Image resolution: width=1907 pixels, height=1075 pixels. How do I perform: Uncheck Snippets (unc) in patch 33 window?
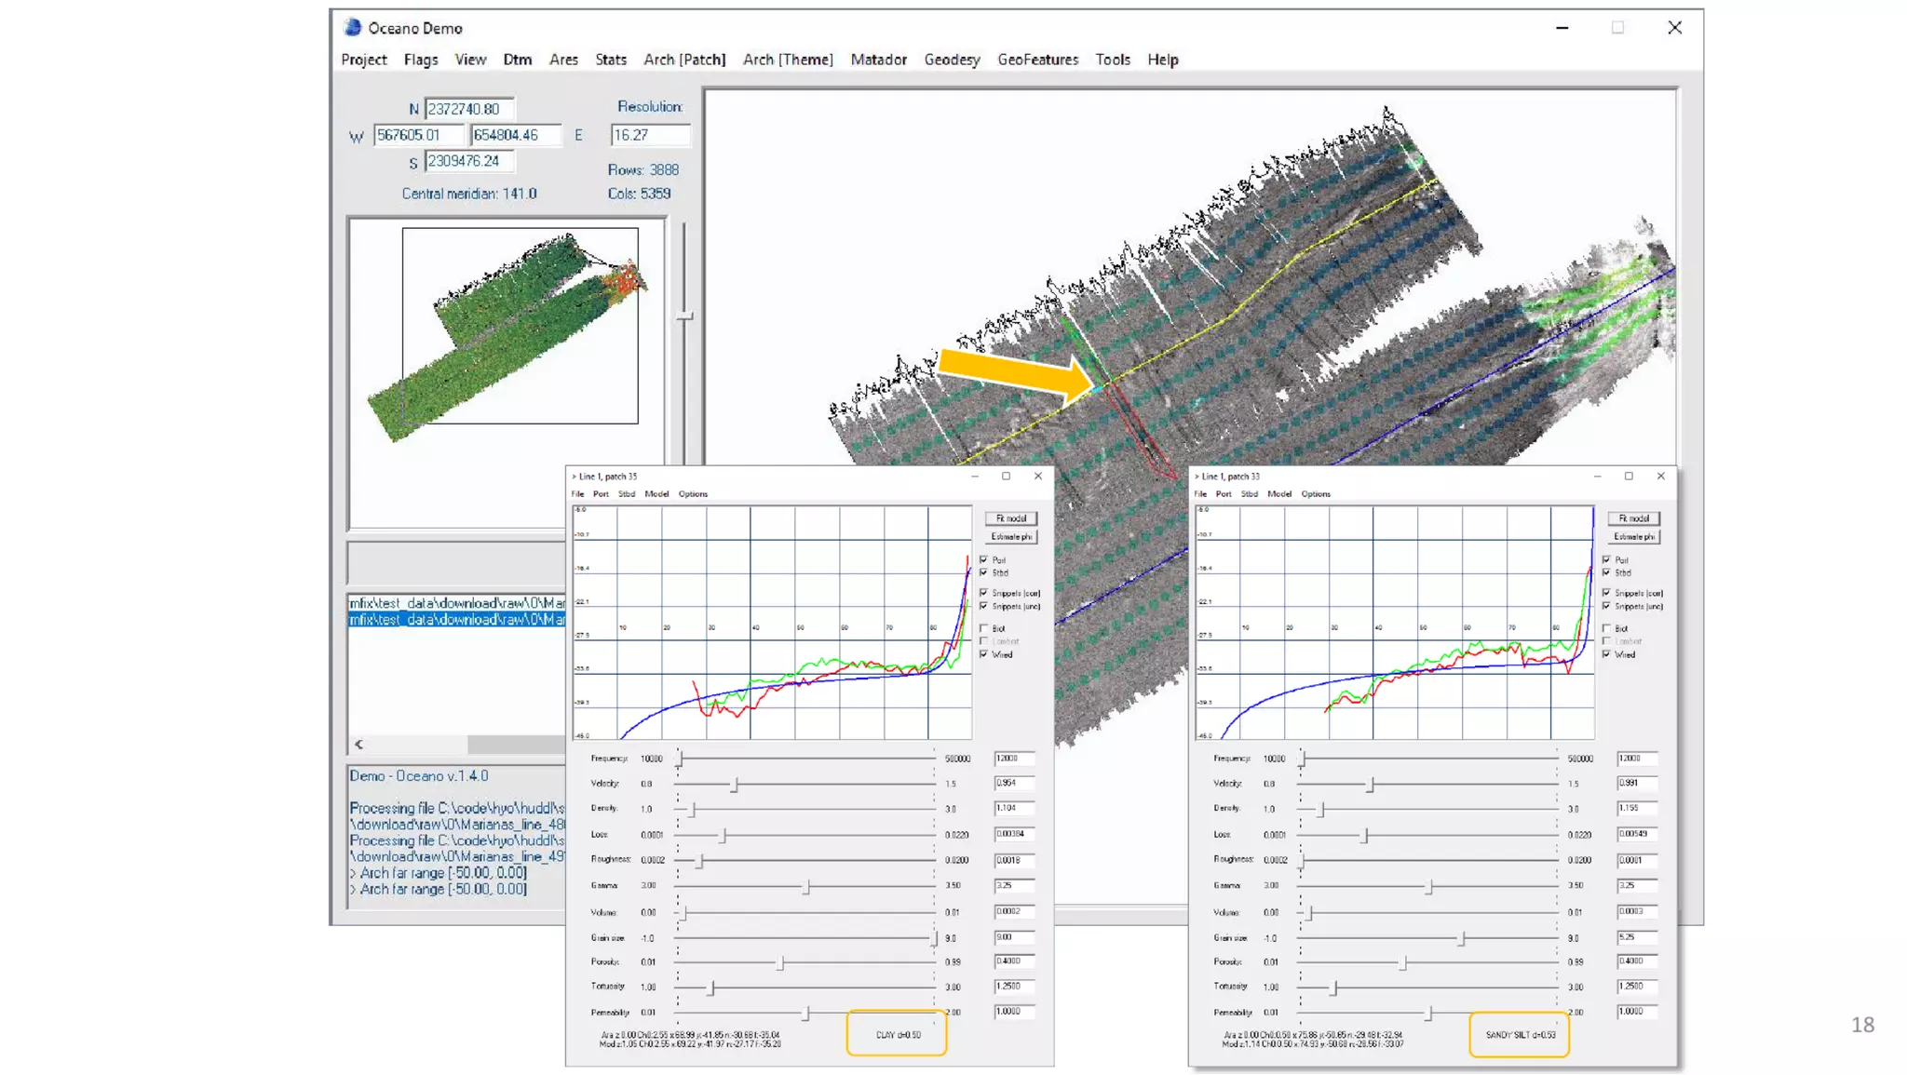pyautogui.click(x=1606, y=606)
